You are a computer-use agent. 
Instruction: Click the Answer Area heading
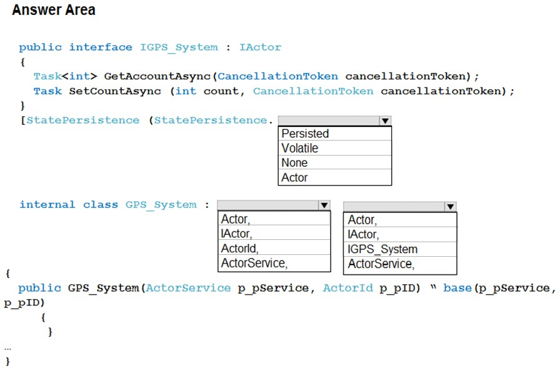(x=54, y=9)
